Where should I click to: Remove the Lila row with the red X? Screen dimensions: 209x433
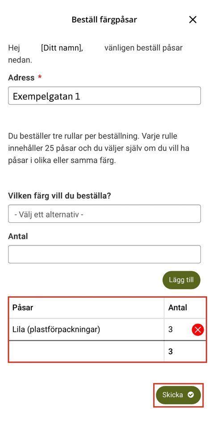coord(198,329)
